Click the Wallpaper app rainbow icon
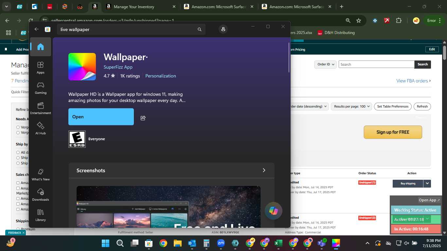Viewport: 447px width, 251px height. [82, 67]
